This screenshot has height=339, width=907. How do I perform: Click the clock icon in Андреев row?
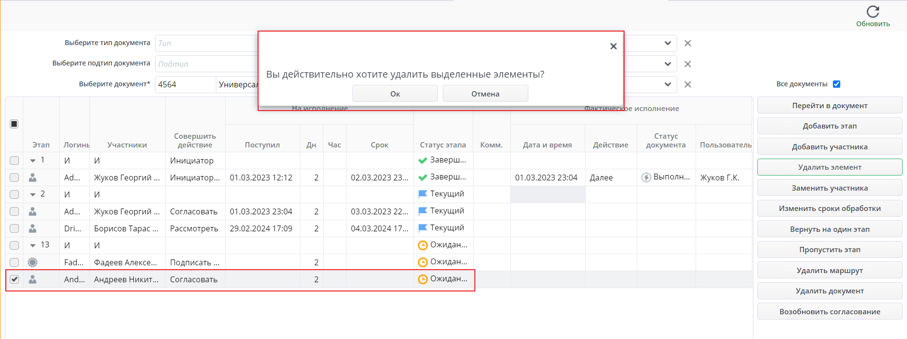[423, 279]
